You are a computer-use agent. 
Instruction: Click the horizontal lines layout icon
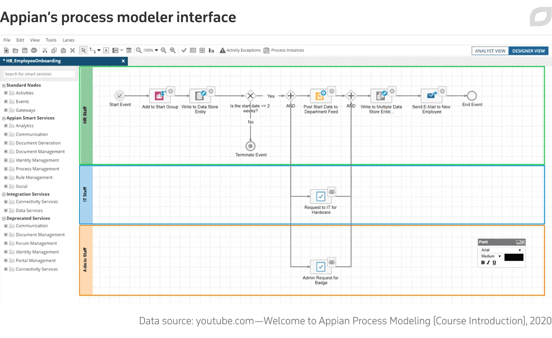[129, 50]
